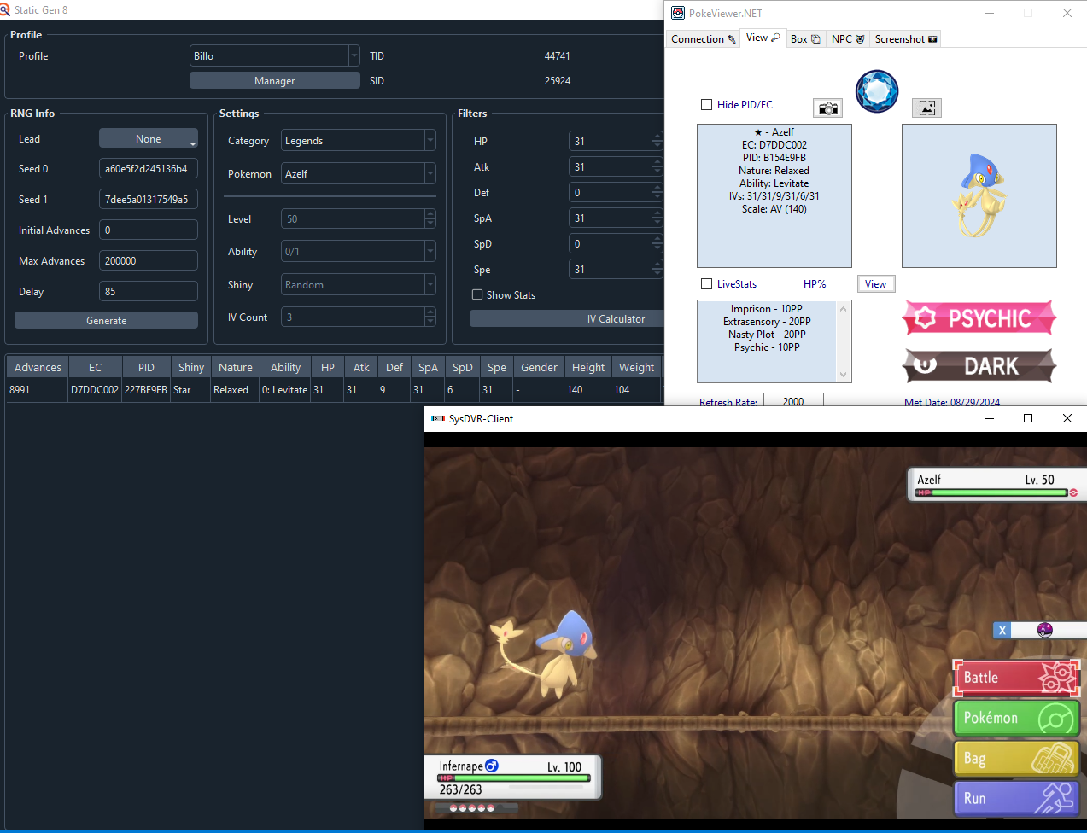1087x833 pixels.
Task: Select the Run option in game
Action: tap(1016, 798)
